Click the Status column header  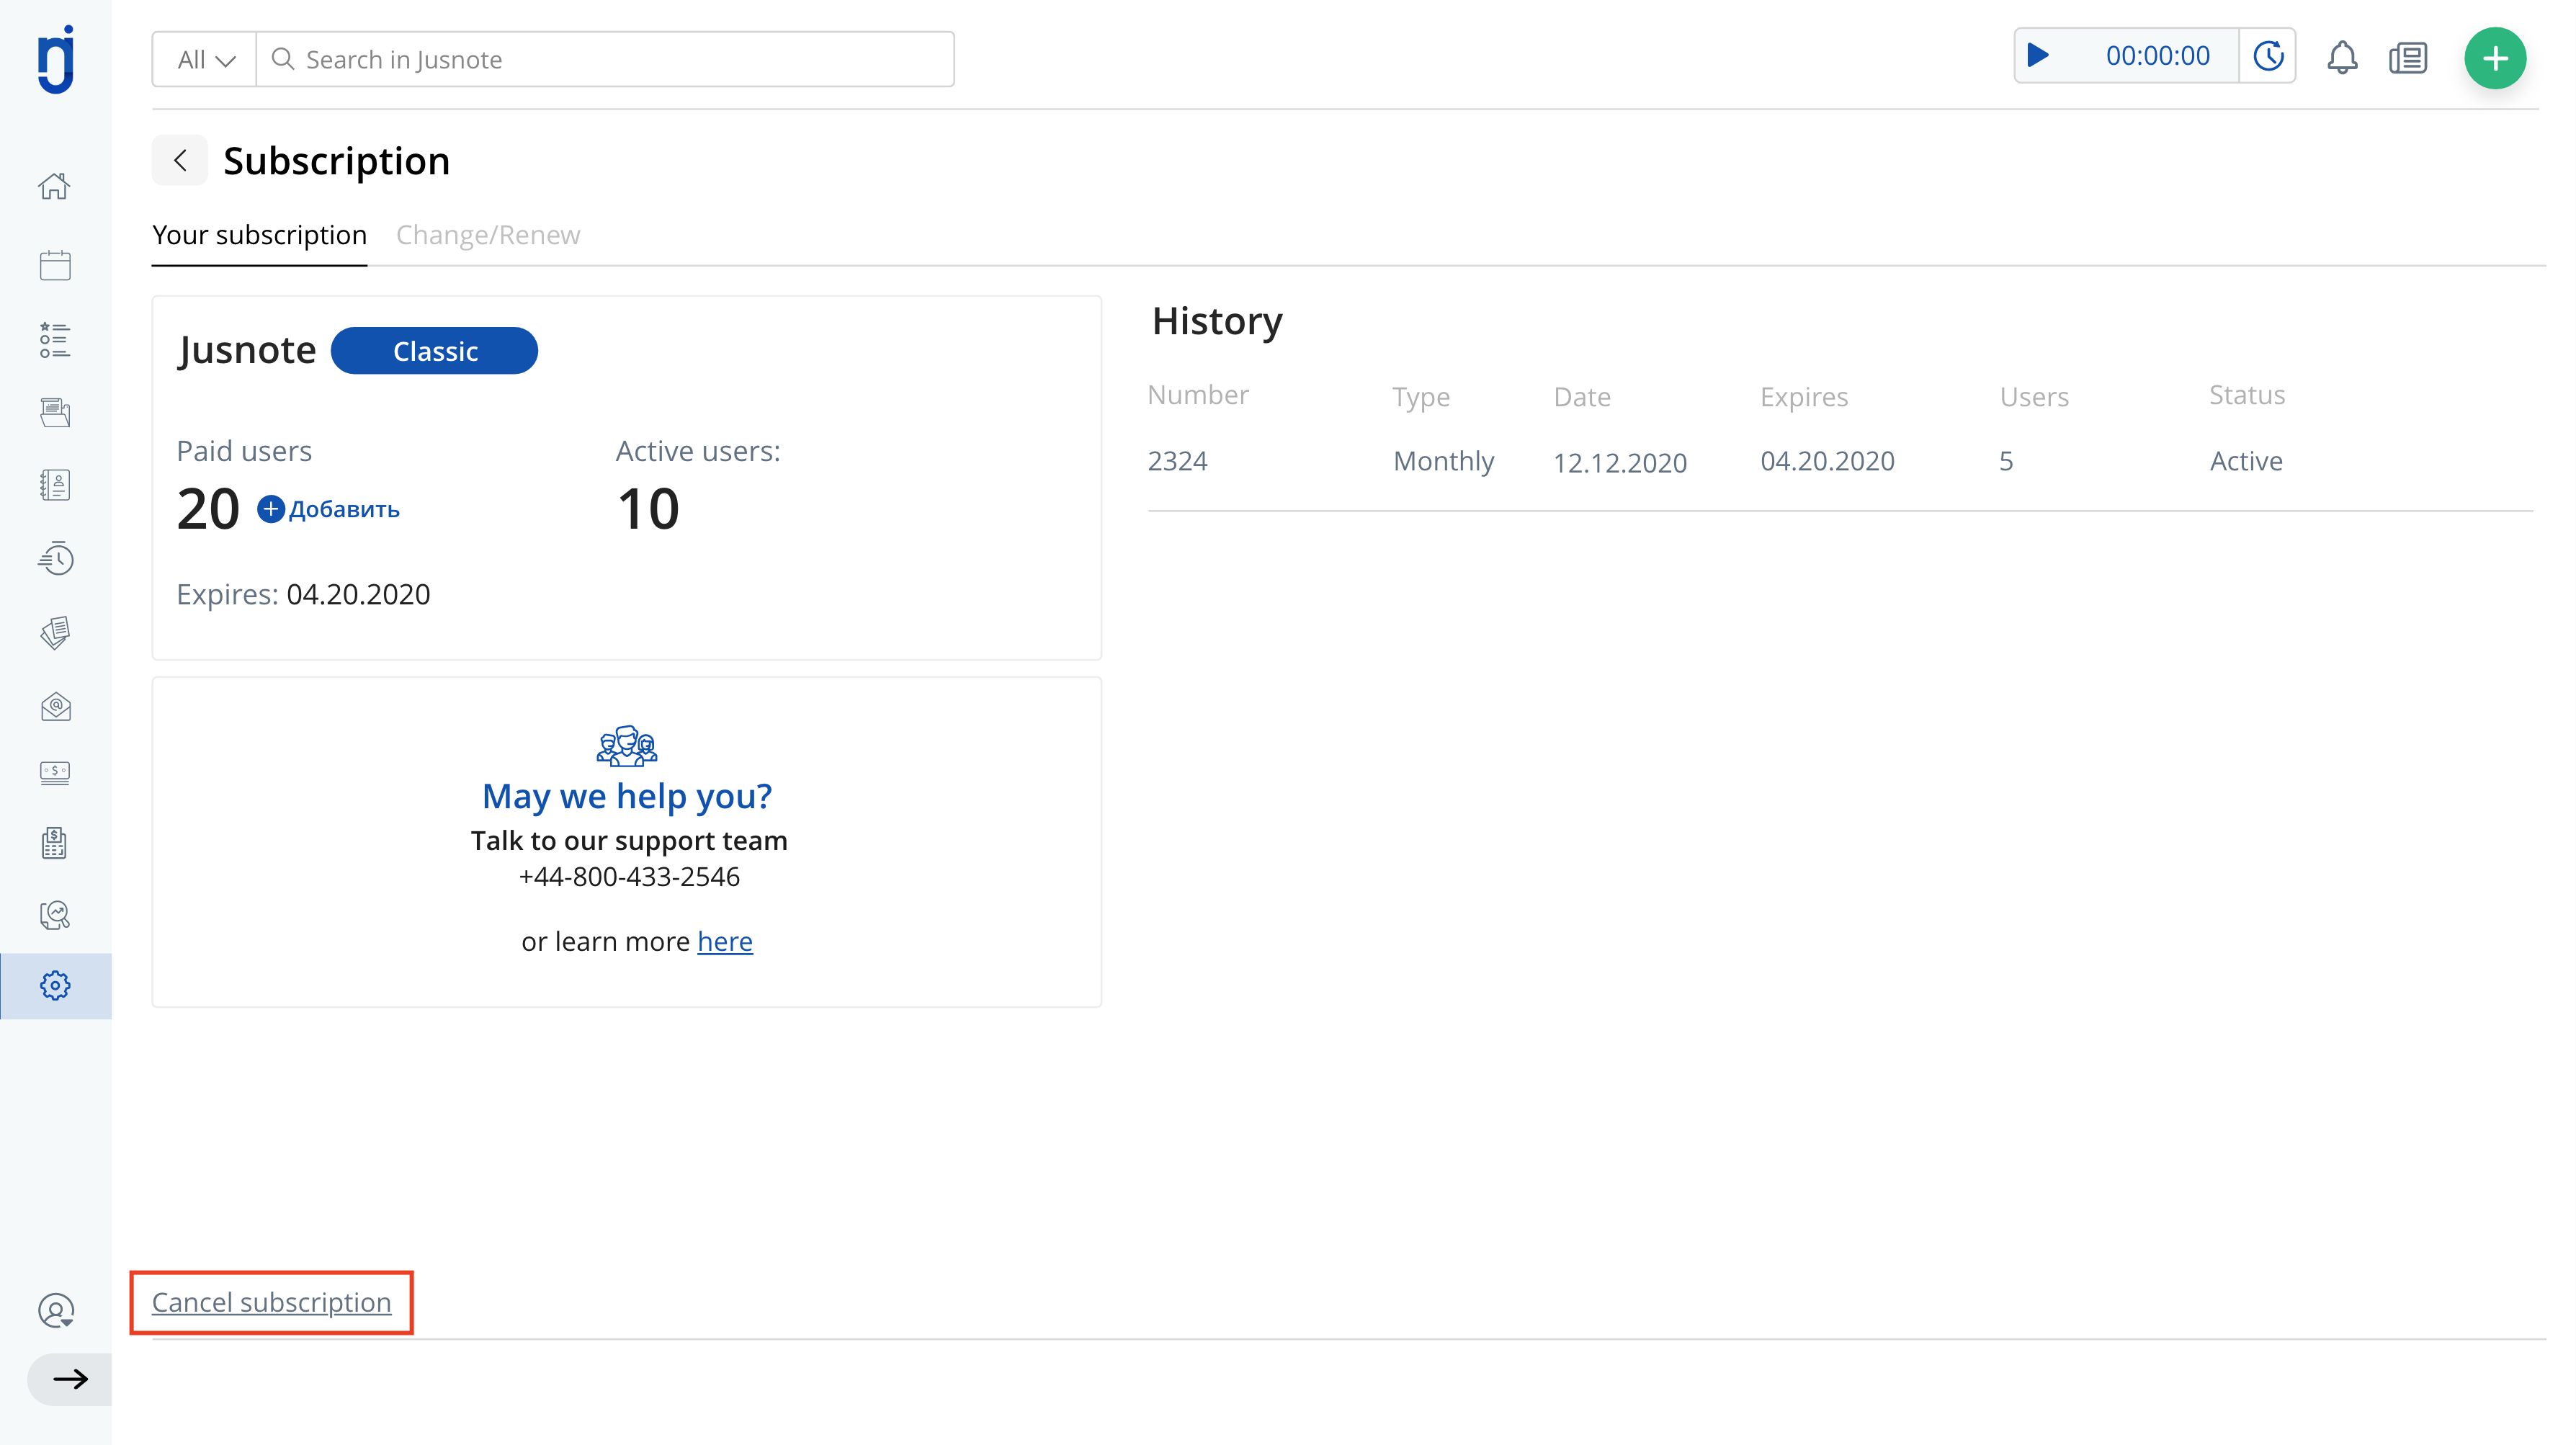[2247, 395]
